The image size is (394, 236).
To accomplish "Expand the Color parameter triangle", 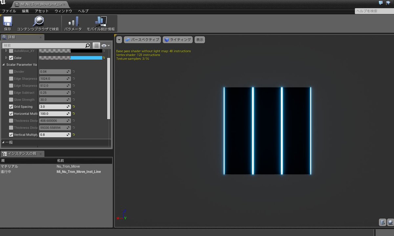I will pos(6,58).
